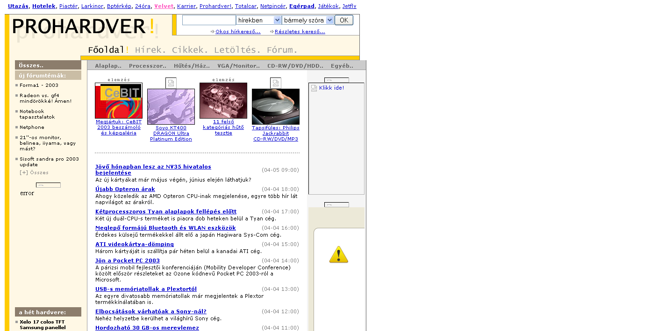Open Piactér top link
Image resolution: width=665 pixels, height=331 pixels.
68,6
